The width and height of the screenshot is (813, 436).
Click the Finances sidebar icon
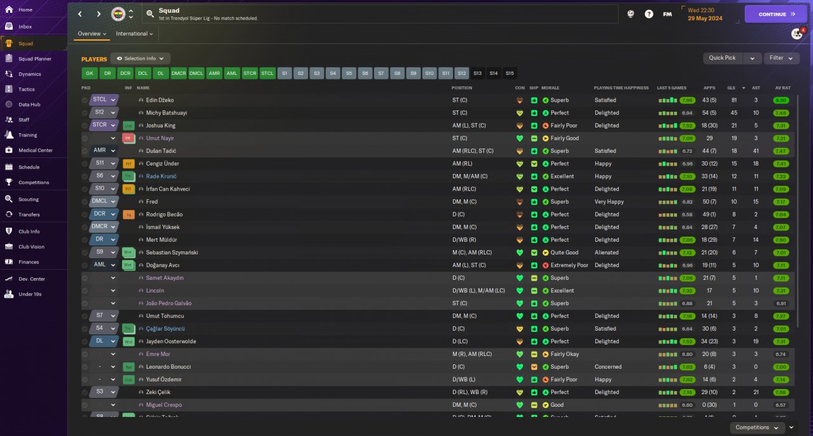tap(8, 262)
